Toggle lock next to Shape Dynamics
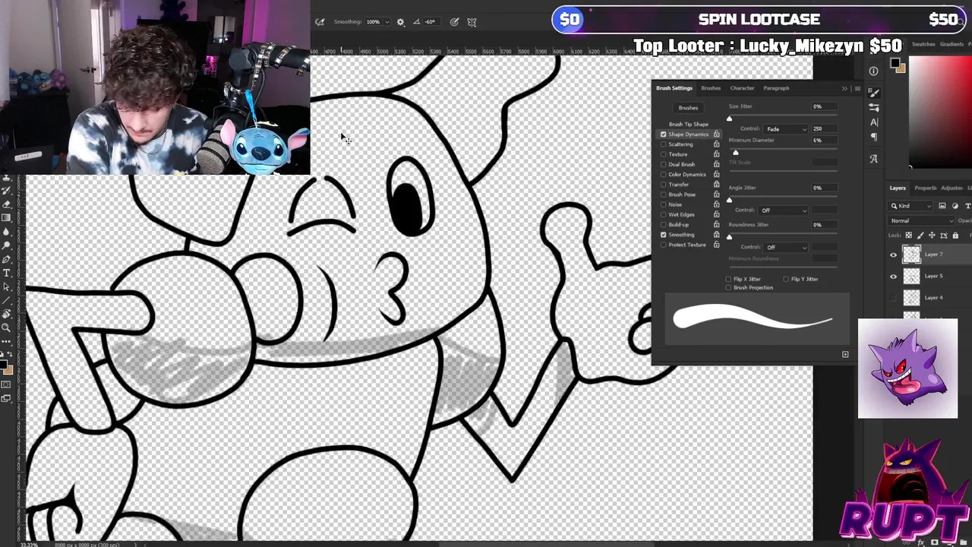Viewport: 972px width, 547px height. click(716, 134)
